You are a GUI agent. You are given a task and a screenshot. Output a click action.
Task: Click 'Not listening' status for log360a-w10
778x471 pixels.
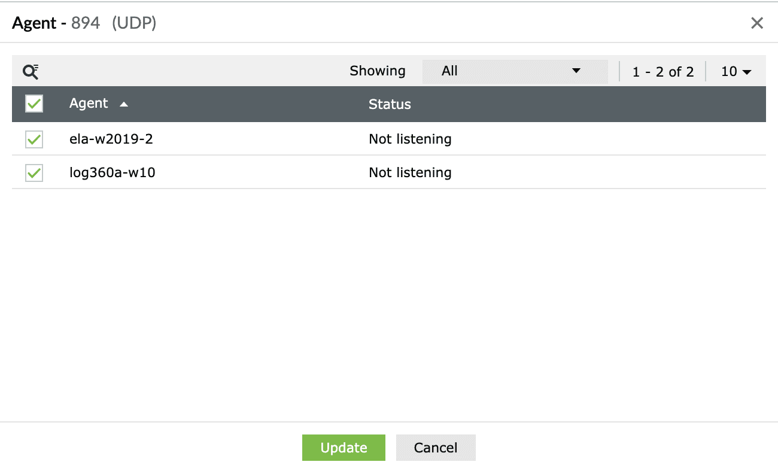(410, 173)
